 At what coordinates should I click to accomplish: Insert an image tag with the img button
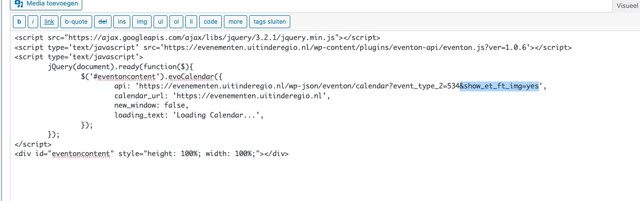coord(142,22)
